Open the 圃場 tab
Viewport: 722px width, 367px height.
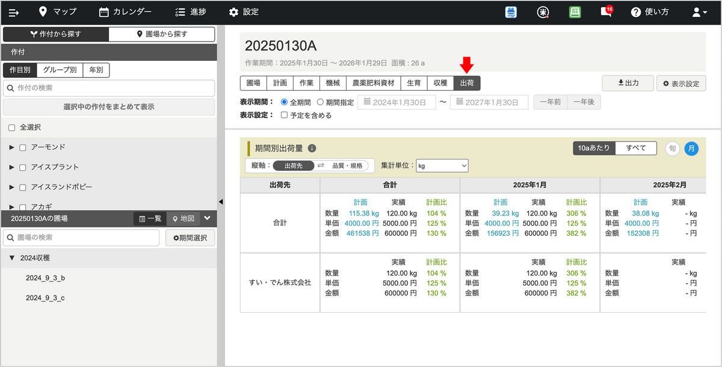[253, 83]
